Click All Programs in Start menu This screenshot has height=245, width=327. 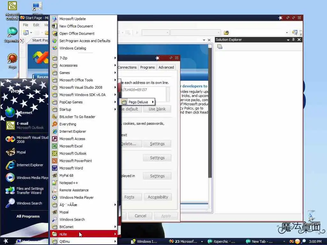click(x=28, y=216)
